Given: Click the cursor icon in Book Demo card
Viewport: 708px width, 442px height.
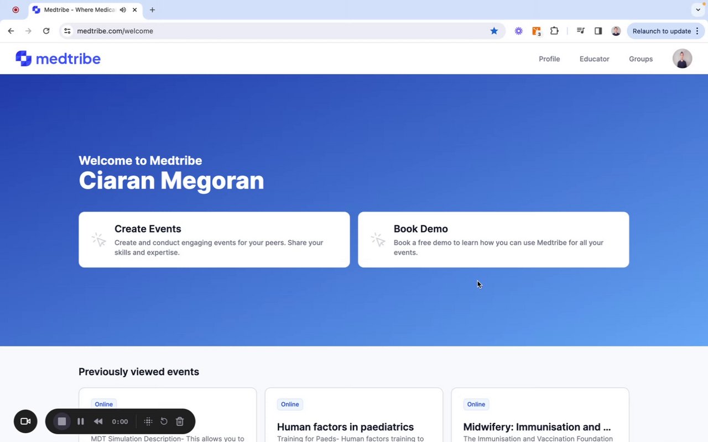Looking at the screenshot, I should (378, 239).
